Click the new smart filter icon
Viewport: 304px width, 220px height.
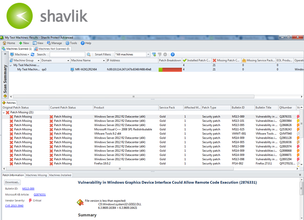[154, 55]
